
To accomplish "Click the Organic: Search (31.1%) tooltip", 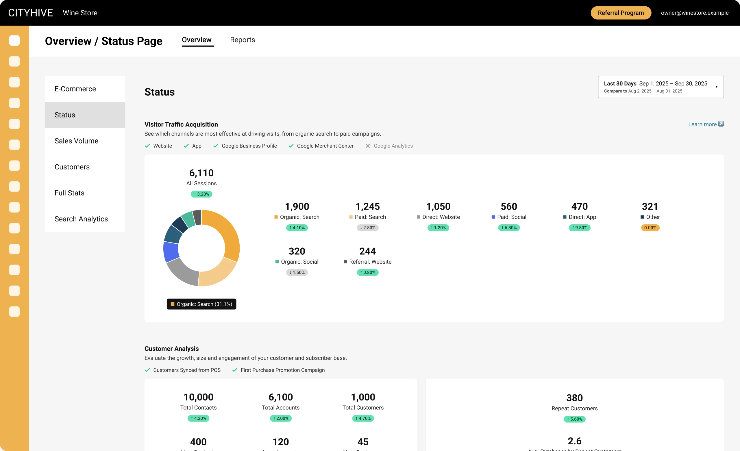I will (x=201, y=304).
